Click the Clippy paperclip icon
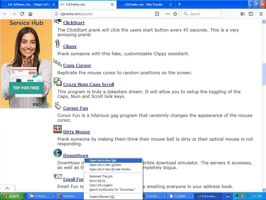This screenshot has height=200, width=266. pos(57,44)
